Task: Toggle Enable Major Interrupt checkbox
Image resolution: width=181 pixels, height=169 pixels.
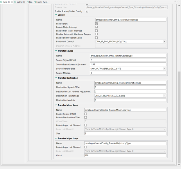Action: pos(96,27)
